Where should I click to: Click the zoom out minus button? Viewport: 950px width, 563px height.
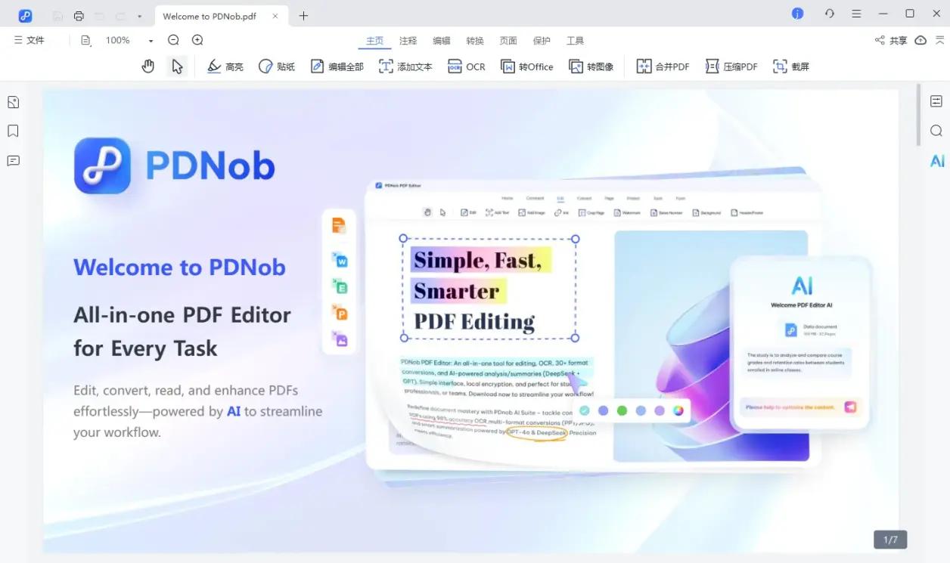click(x=173, y=40)
